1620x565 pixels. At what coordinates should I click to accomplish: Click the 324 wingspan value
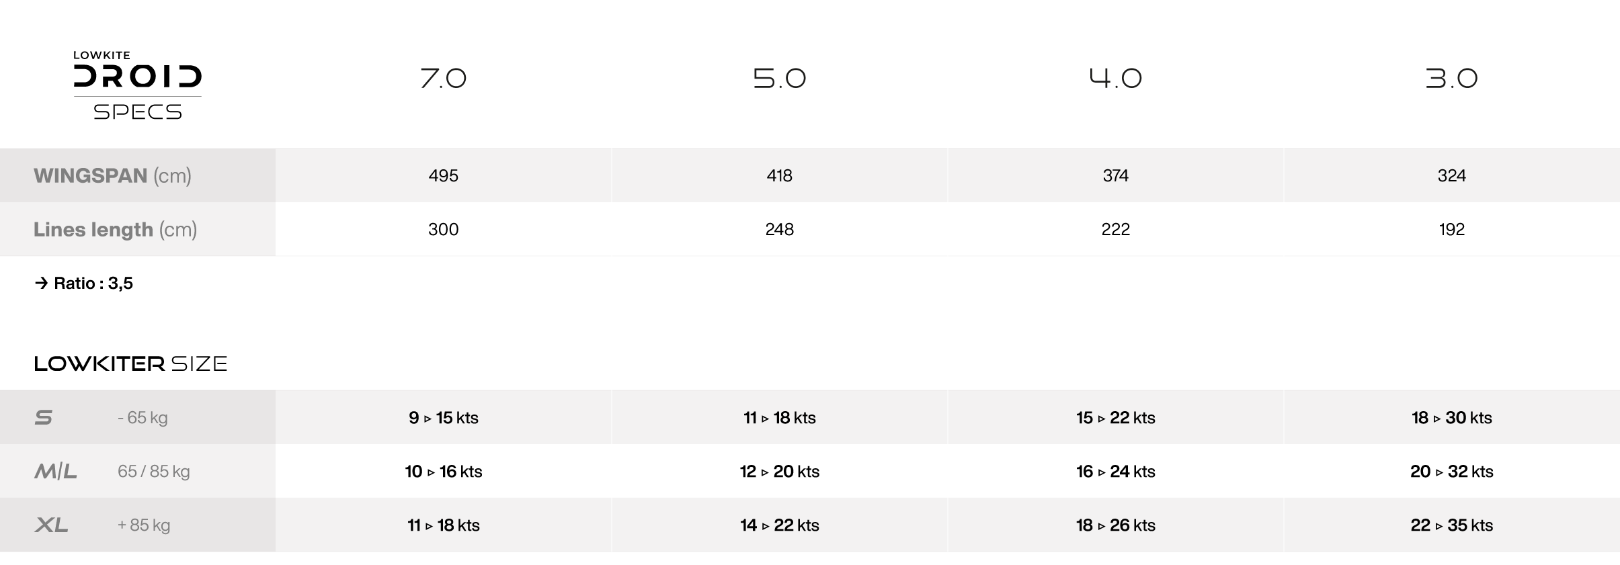coord(1451,176)
